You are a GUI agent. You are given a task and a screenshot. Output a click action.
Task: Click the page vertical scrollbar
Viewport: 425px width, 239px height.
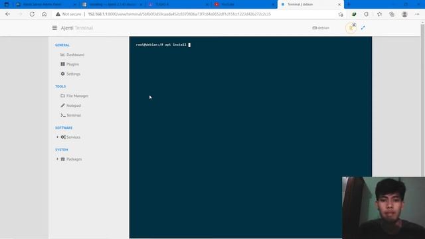[x=422, y=100]
